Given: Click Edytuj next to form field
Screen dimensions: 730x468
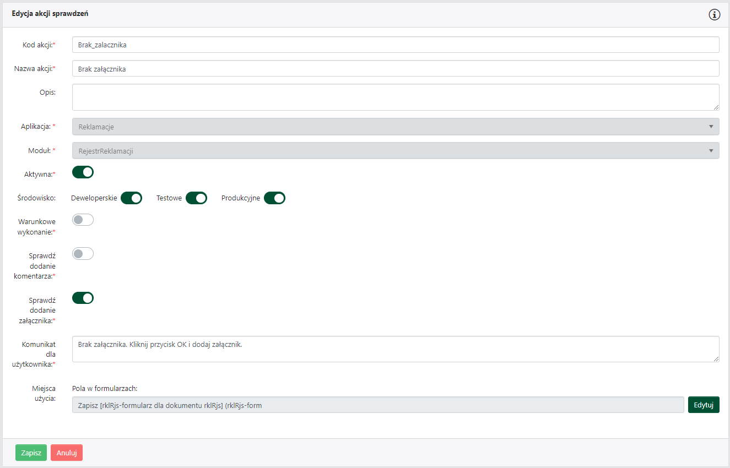Looking at the screenshot, I should [704, 405].
